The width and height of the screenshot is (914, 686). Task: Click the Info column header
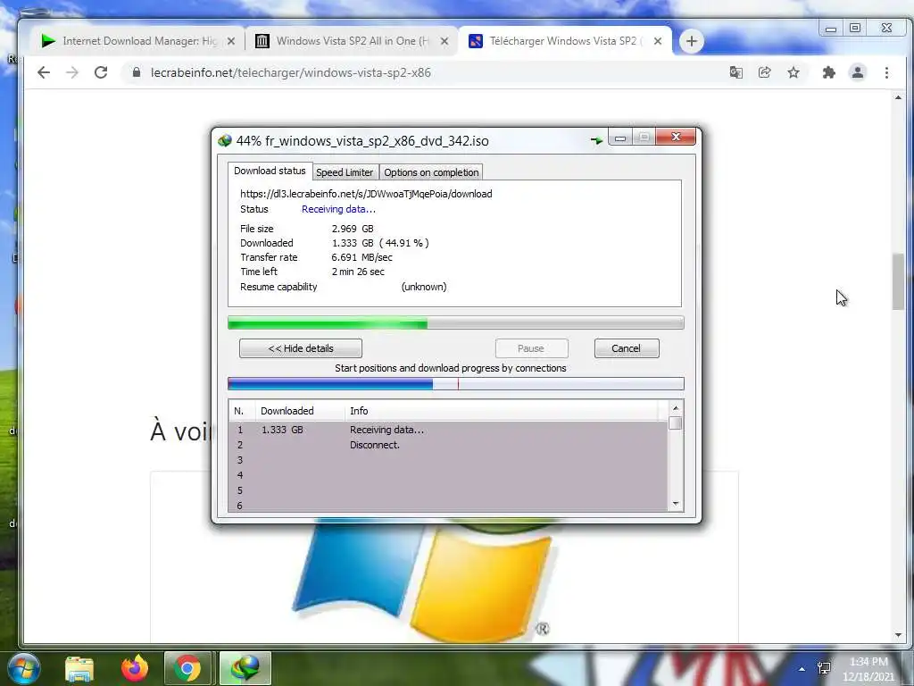502,411
